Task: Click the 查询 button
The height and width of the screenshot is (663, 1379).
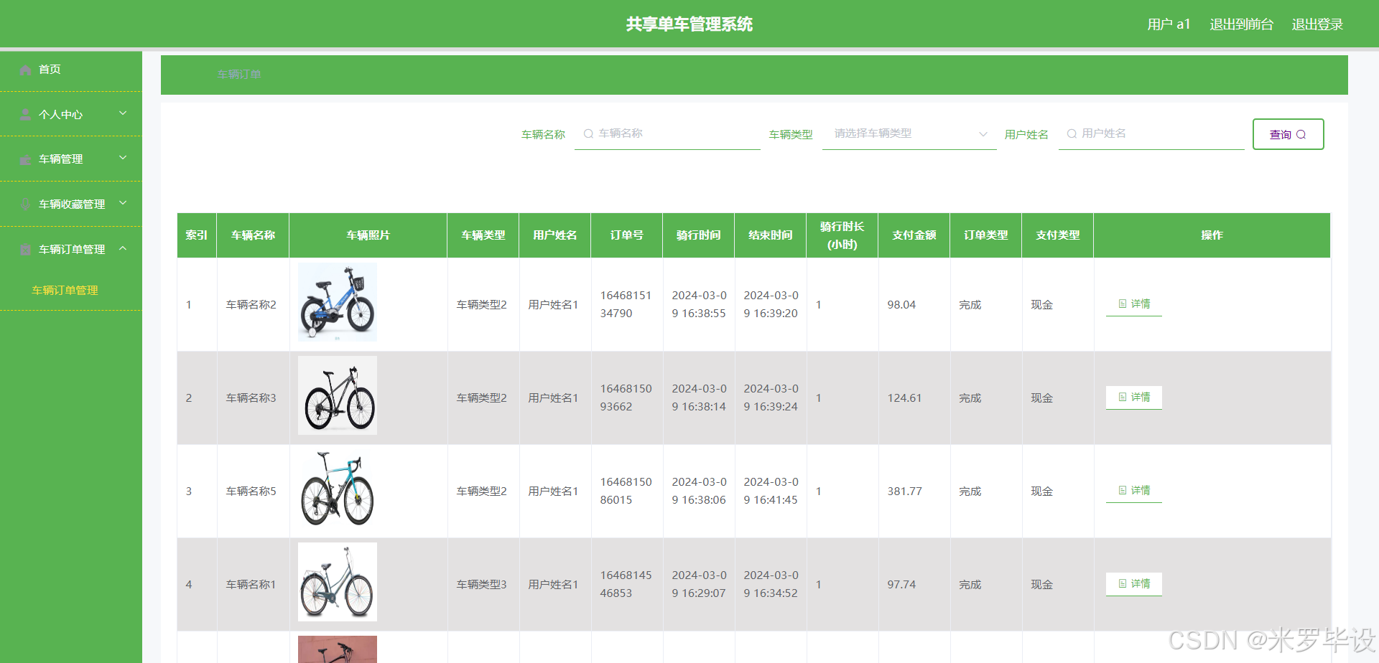Action: click(1288, 134)
